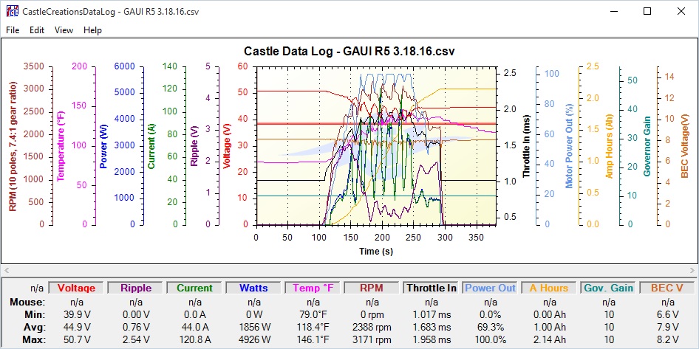Close the CastleCreationsDataLog window
Screen dimensions: 699x349
pos(681,12)
